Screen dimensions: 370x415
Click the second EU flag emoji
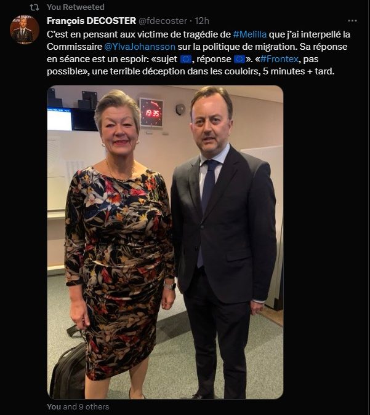tap(239, 59)
